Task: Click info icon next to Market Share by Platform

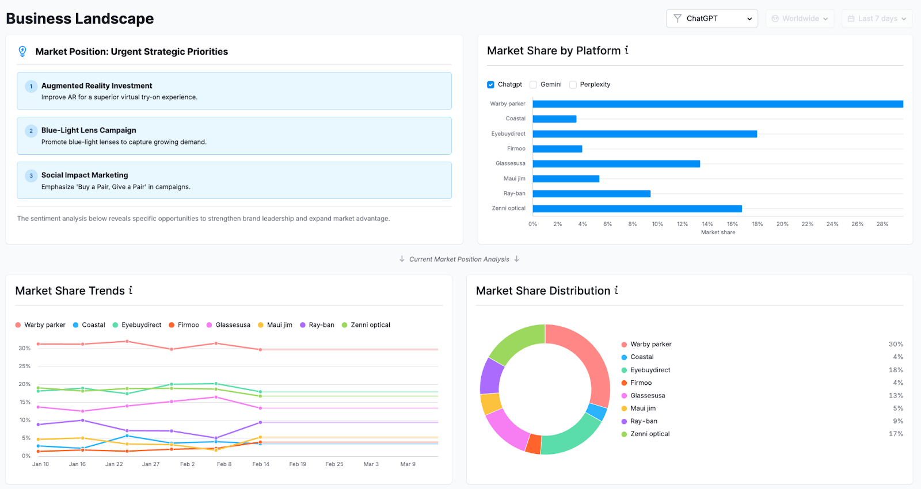Action: 626,50
